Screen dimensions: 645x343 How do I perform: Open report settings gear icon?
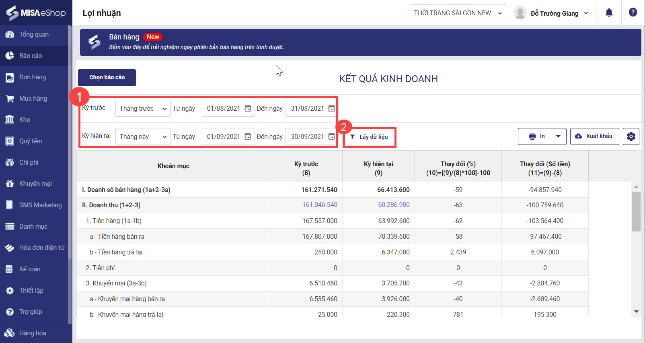(631, 136)
